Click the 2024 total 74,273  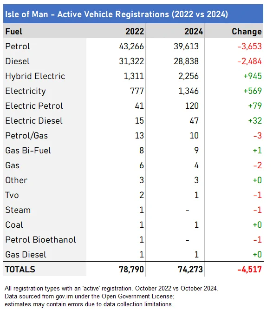(190, 270)
